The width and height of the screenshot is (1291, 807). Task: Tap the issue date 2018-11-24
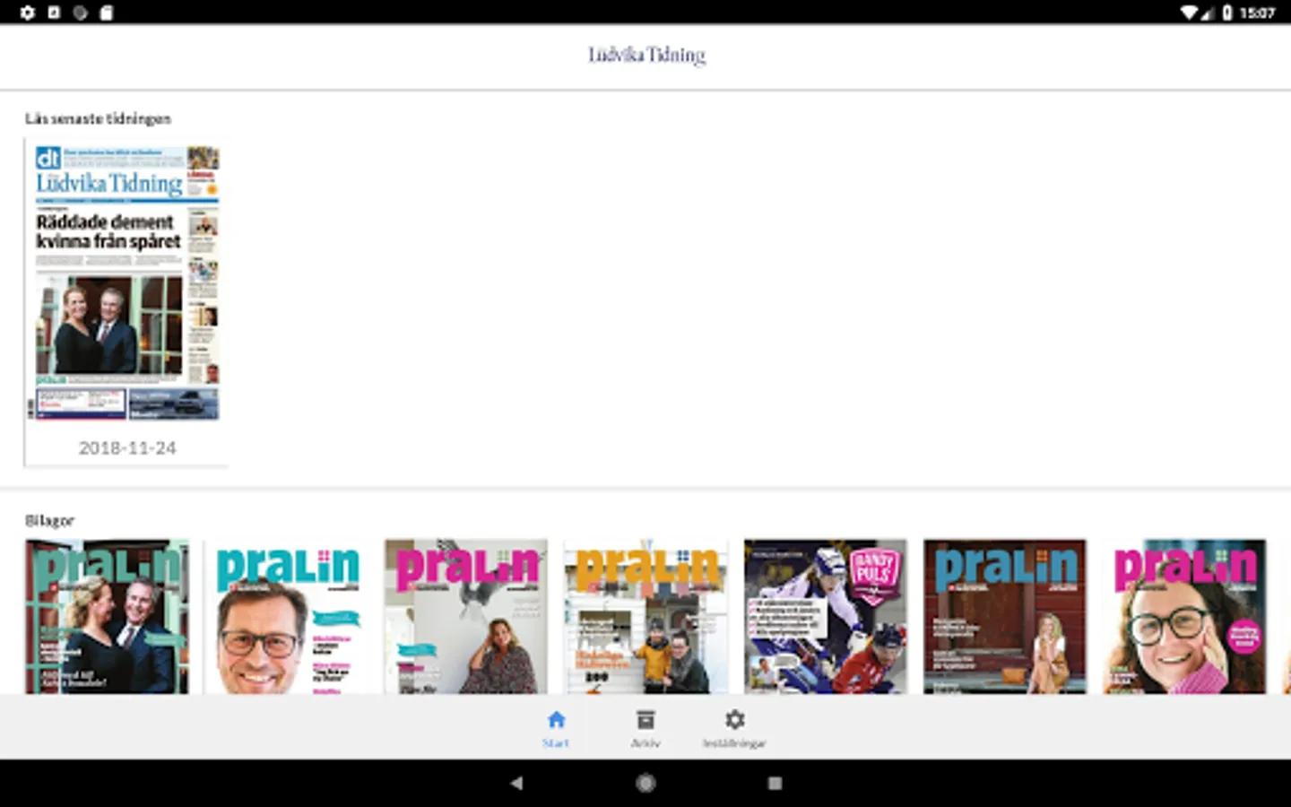pyautogui.click(x=127, y=447)
